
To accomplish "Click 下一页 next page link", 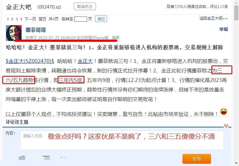I will click(x=30, y=19).
